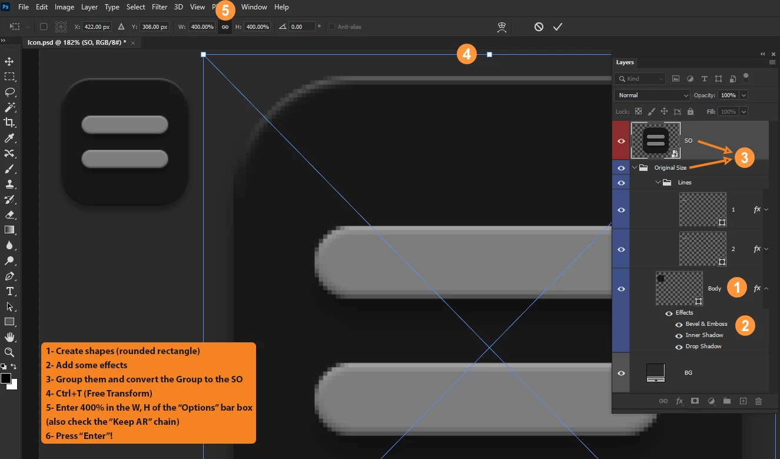Select the Blur tool
The width and height of the screenshot is (780, 459).
coord(9,245)
